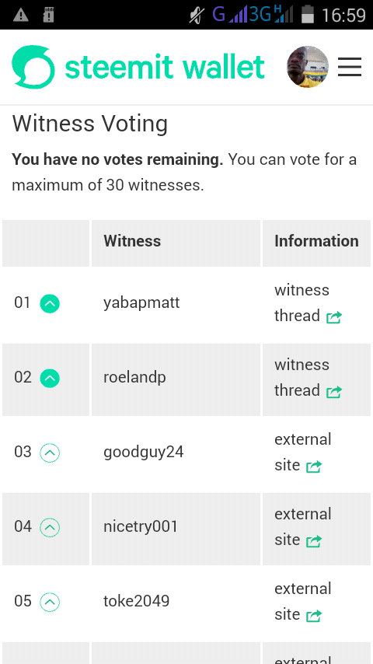Open goodguy24 external site icon

point(314,467)
